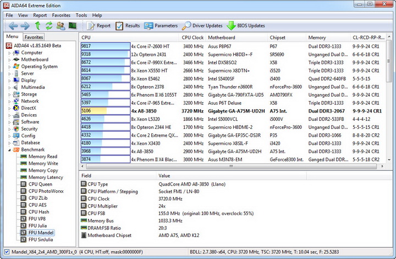Open the Favorites menu

61,15
